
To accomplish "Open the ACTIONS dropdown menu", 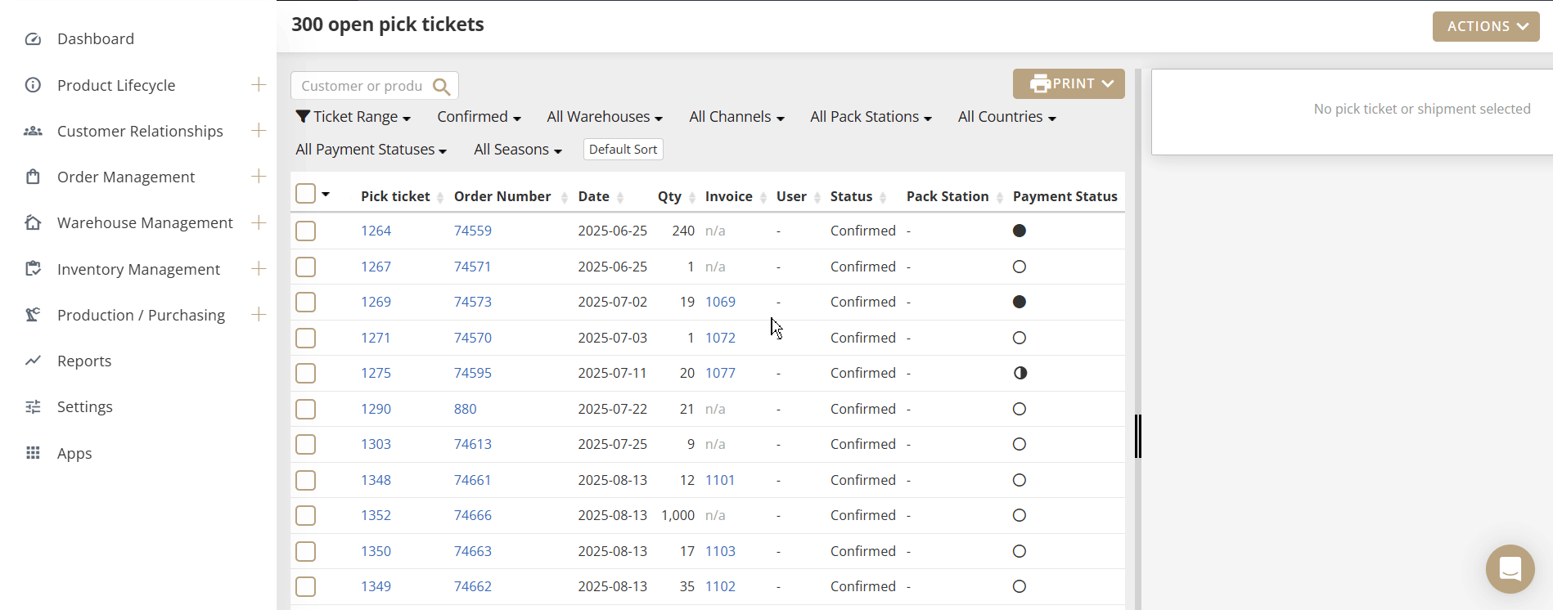I will click(x=1485, y=26).
